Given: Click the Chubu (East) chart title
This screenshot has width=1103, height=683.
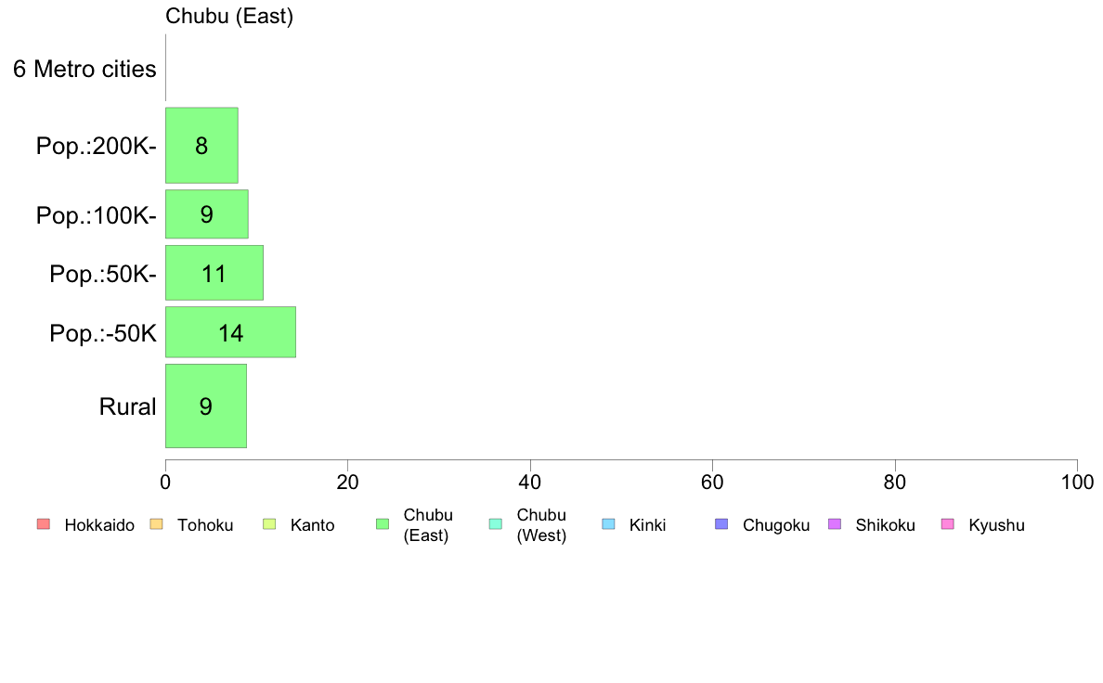Looking at the screenshot, I should coord(229,16).
